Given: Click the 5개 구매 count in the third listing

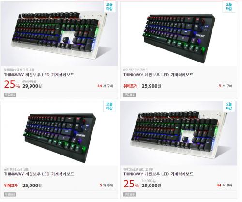Looking at the screenshot, I should click(x=106, y=186).
